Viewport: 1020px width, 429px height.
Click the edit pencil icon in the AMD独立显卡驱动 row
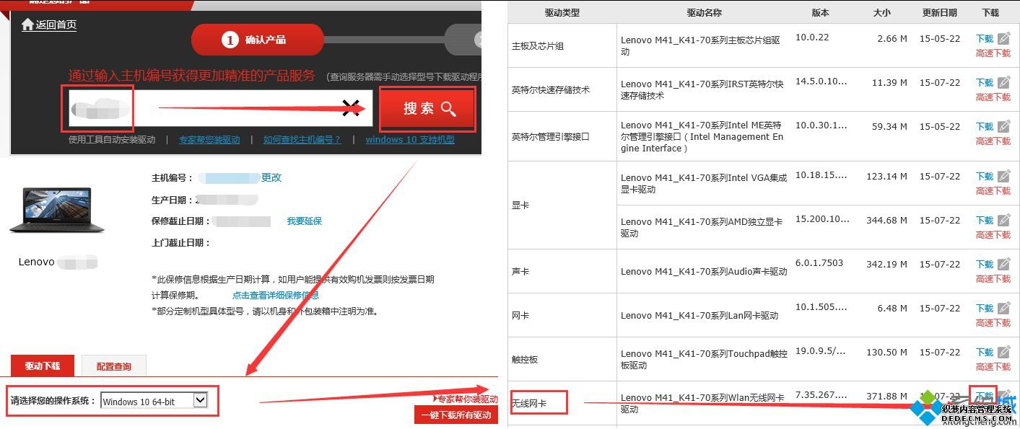point(1003,220)
